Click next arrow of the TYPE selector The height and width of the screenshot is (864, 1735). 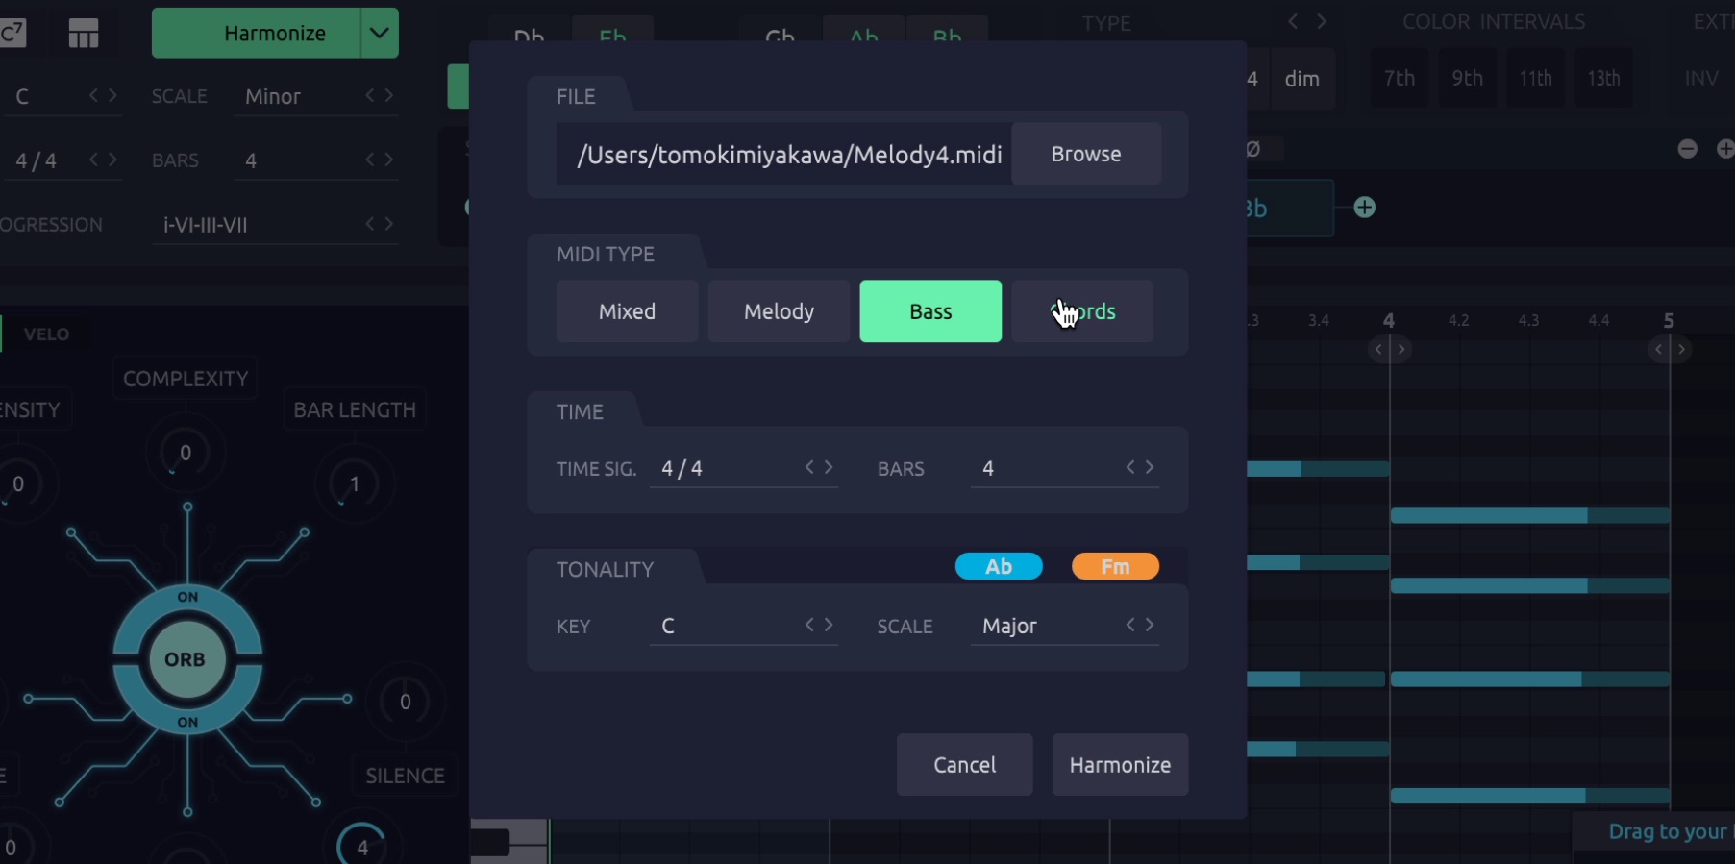point(1322,21)
